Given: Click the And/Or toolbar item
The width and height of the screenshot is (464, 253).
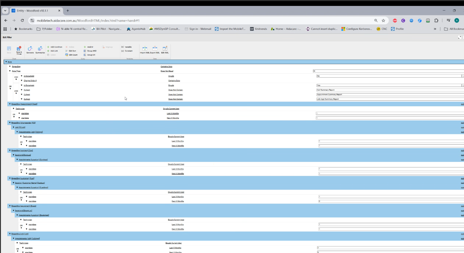Looking at the screenshot, I should (x=88, y=47).
